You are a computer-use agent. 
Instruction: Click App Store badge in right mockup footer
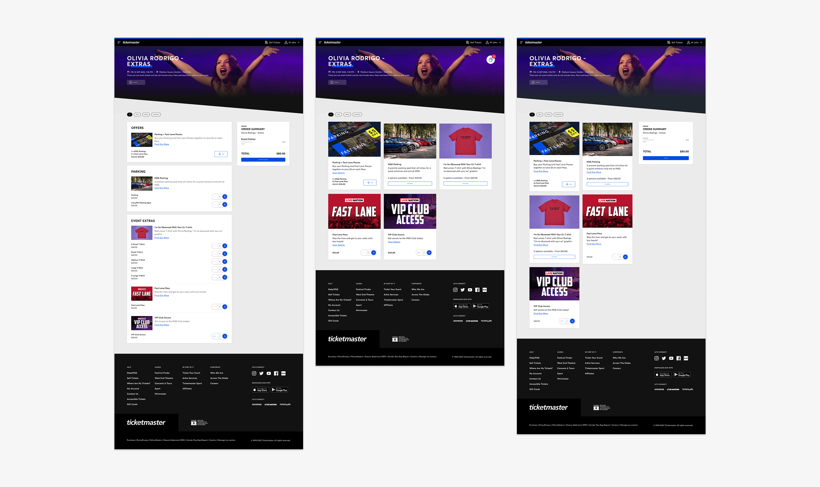pyautogui.click(x=663, y=375)
